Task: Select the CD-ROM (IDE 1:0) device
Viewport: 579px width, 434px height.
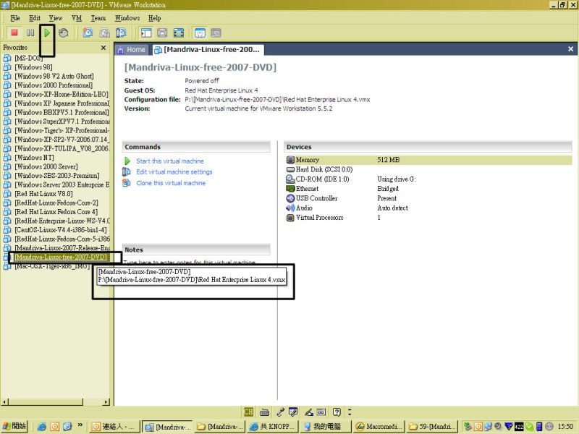Action: [x=322, y=179]
